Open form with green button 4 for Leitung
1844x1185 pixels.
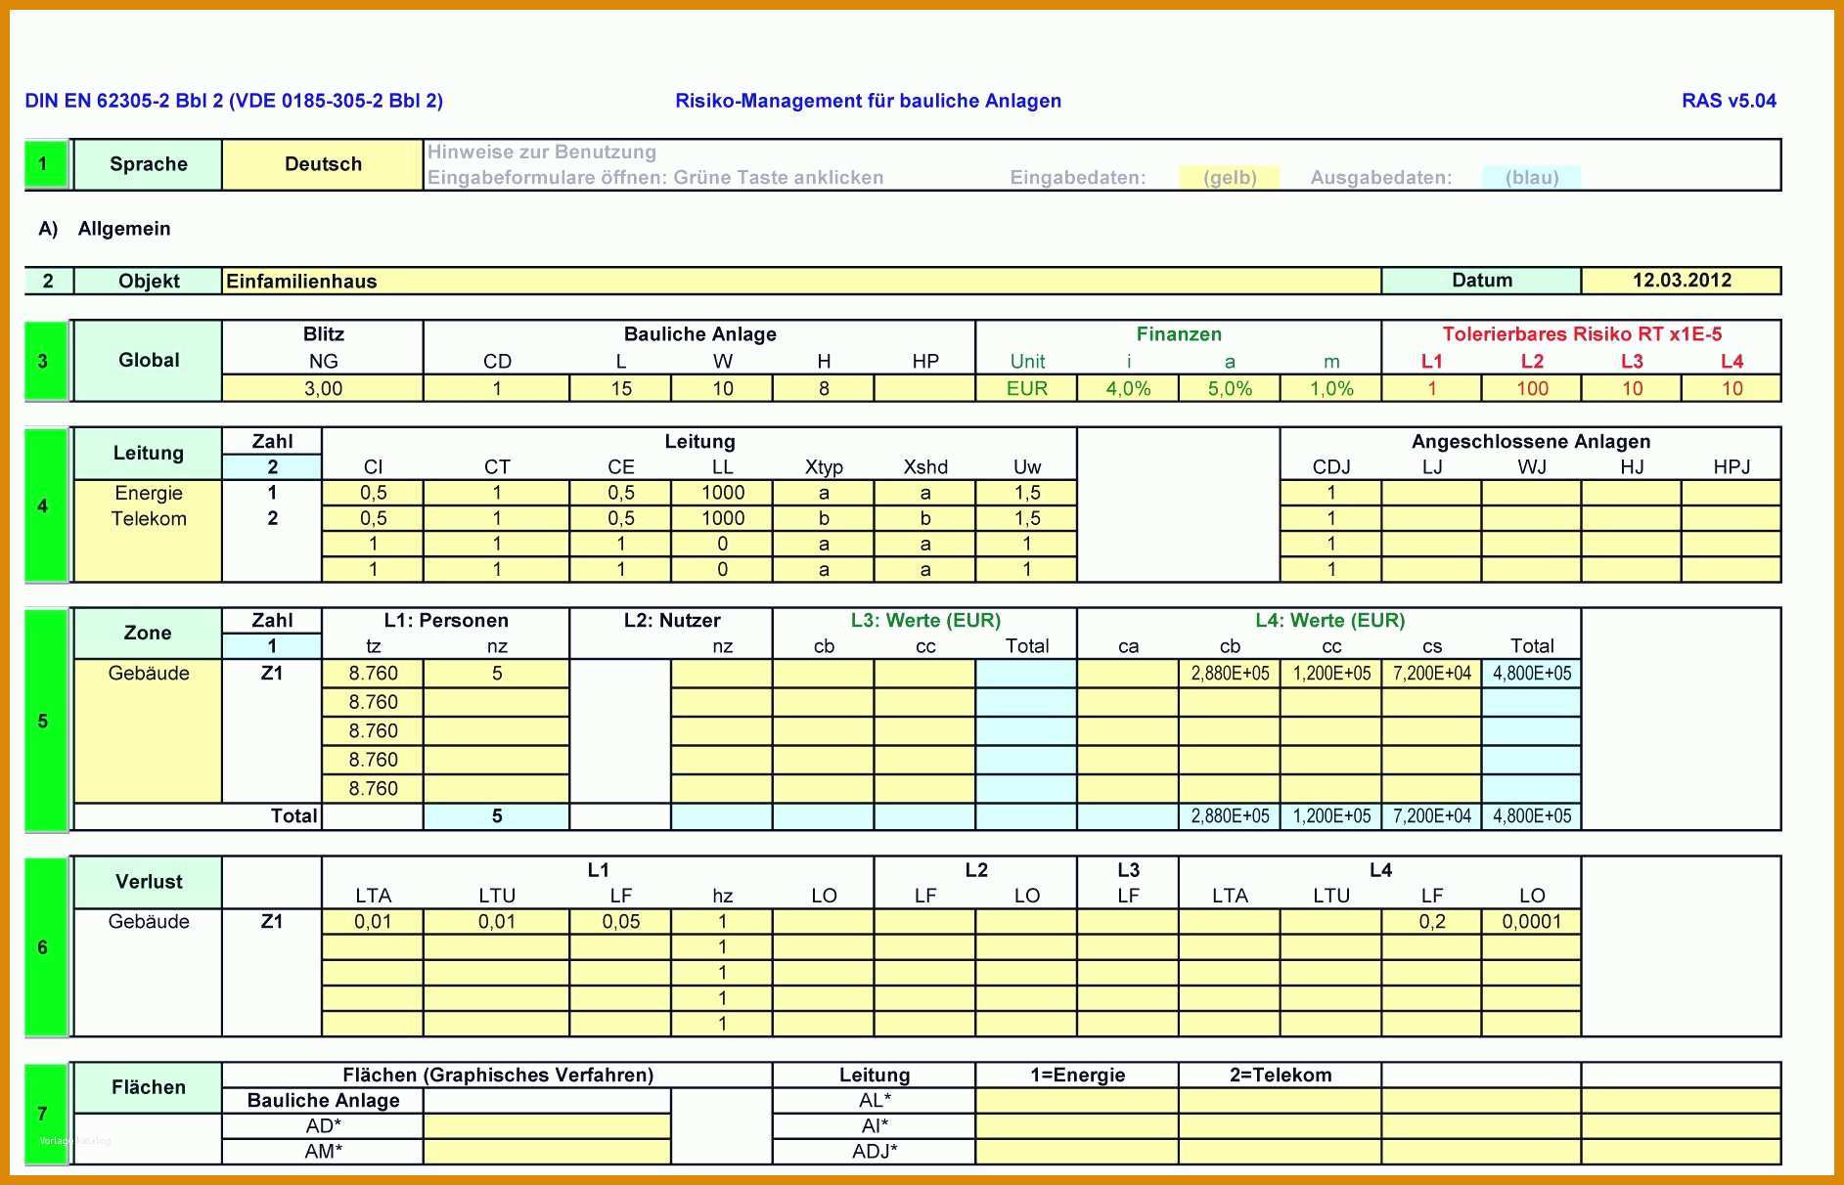[45, 505]
